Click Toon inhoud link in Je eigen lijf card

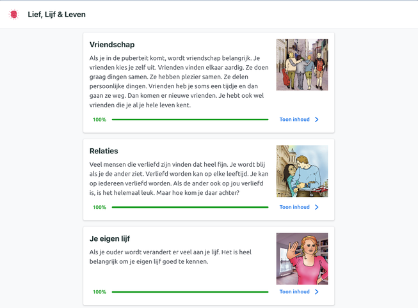tap(294, 292)
